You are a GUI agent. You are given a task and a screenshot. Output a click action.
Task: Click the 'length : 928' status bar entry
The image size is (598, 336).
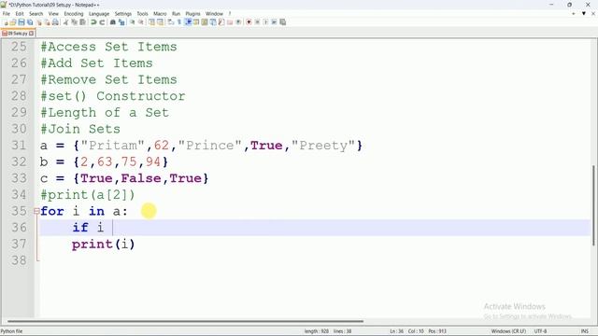(x=316, y=331)
